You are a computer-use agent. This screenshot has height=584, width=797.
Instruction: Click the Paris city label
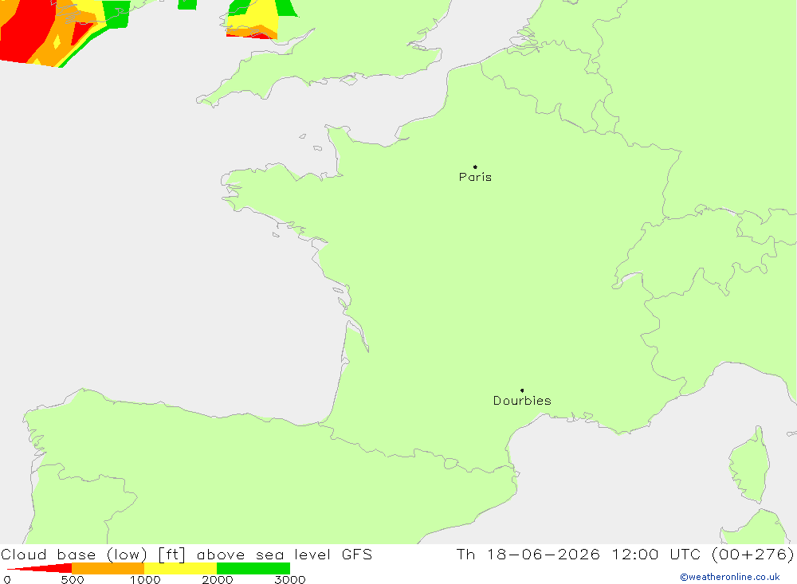[x=475, y=177]
